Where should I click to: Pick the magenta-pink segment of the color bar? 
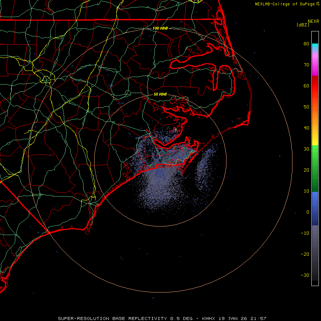point(315,63)
